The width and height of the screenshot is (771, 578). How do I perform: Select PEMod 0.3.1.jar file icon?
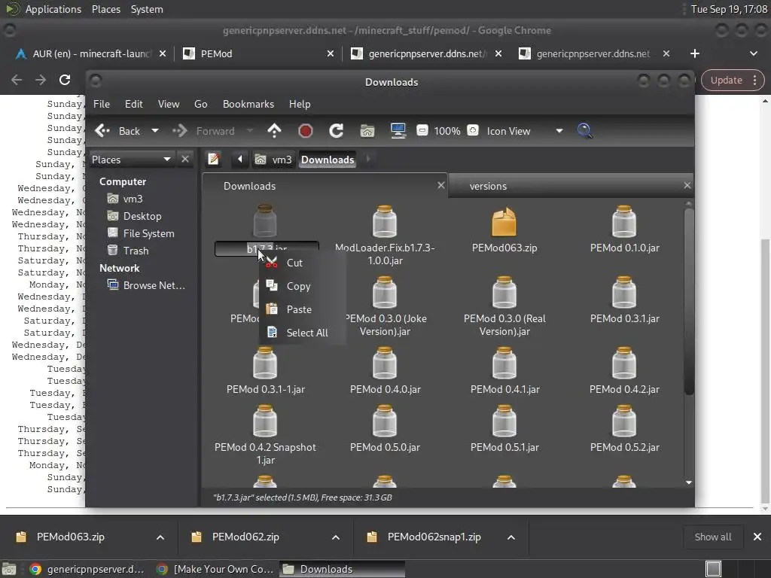click(x=624, y=293)
